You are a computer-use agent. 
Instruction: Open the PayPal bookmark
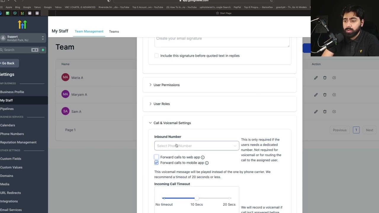[237, 7]
